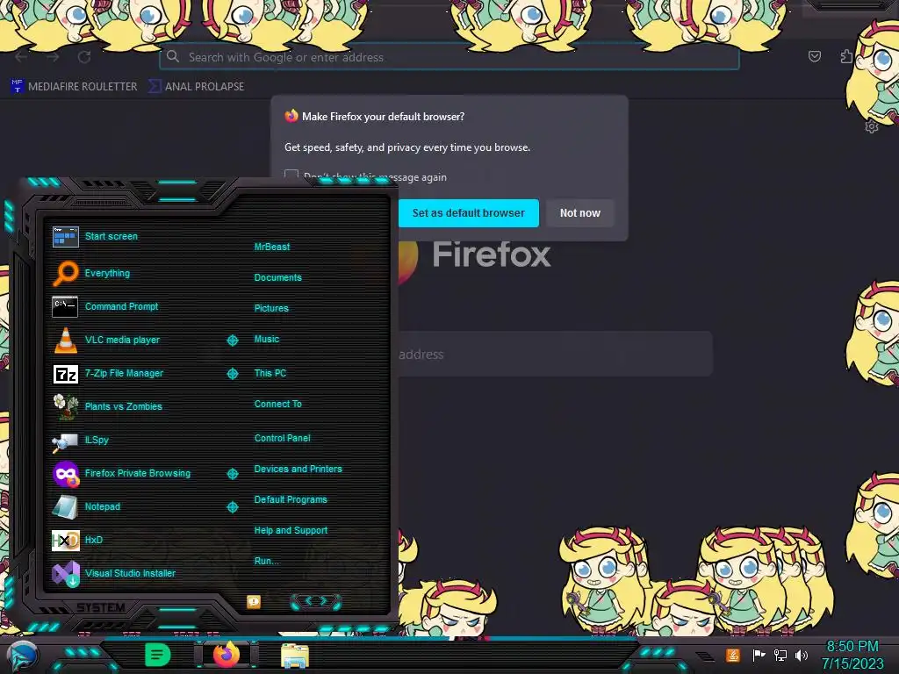Open Notepad from start menu
This screenshot has width=899, height=674.
click(x=87, y=506)
